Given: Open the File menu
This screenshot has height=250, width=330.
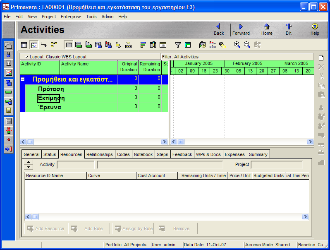Looking at the screenshot, I should (7, 17).
